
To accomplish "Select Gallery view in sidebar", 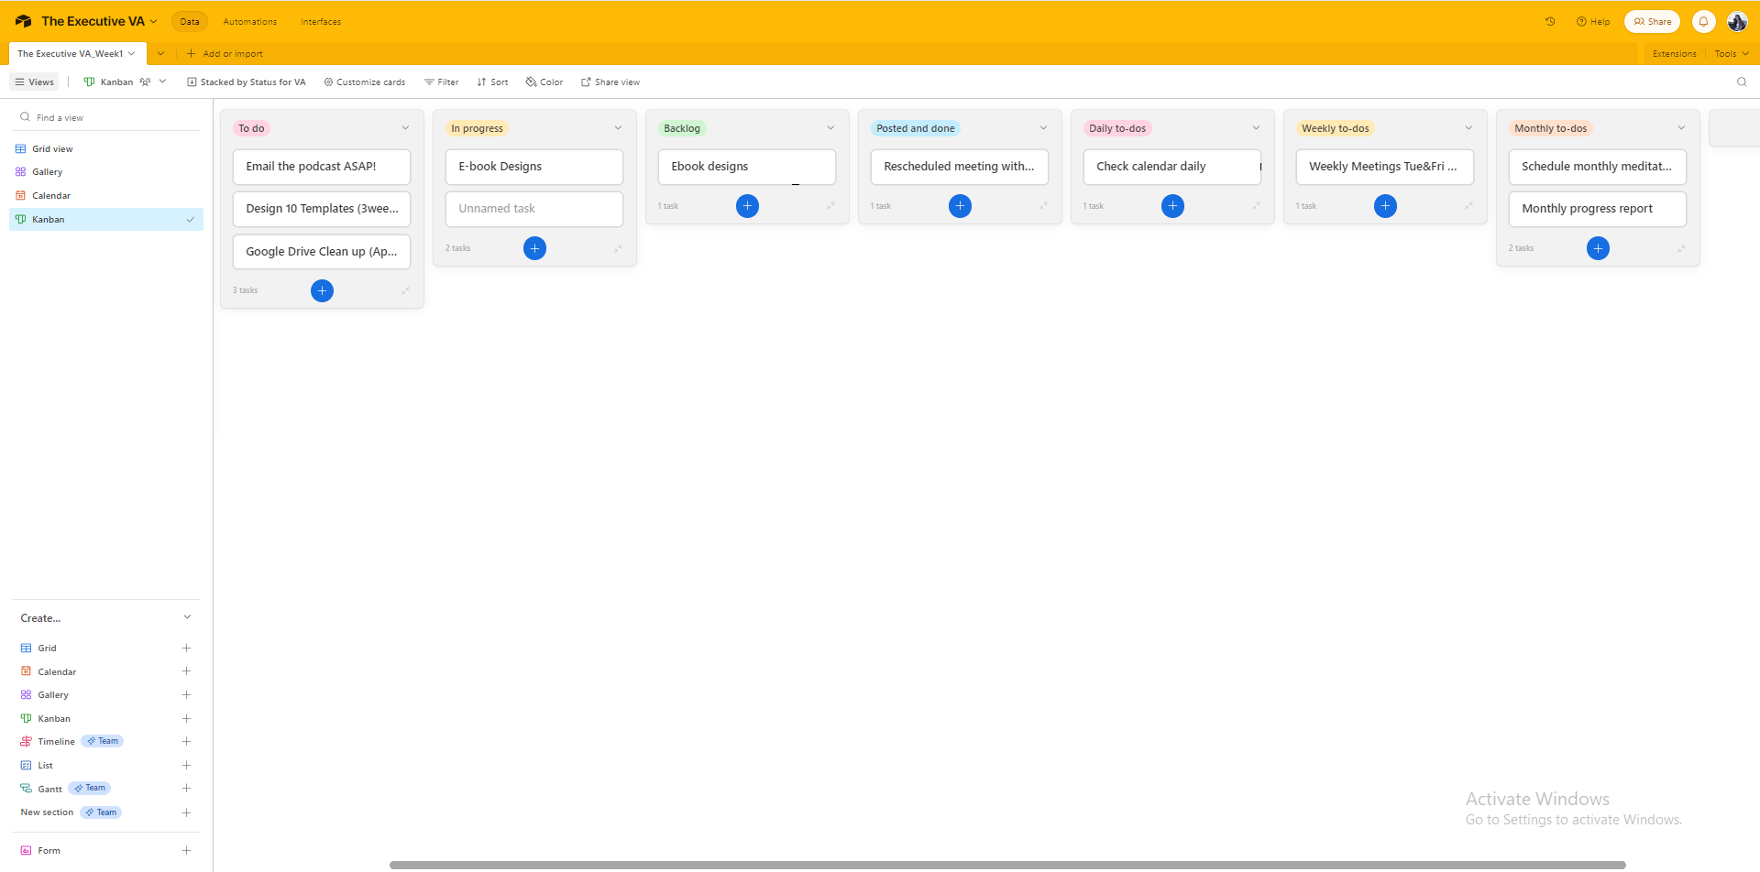I will tap(106, 172).
